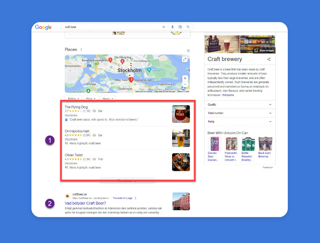Expand the Quality section
Viewport: 320px width, 243px height.
(240, 104)
